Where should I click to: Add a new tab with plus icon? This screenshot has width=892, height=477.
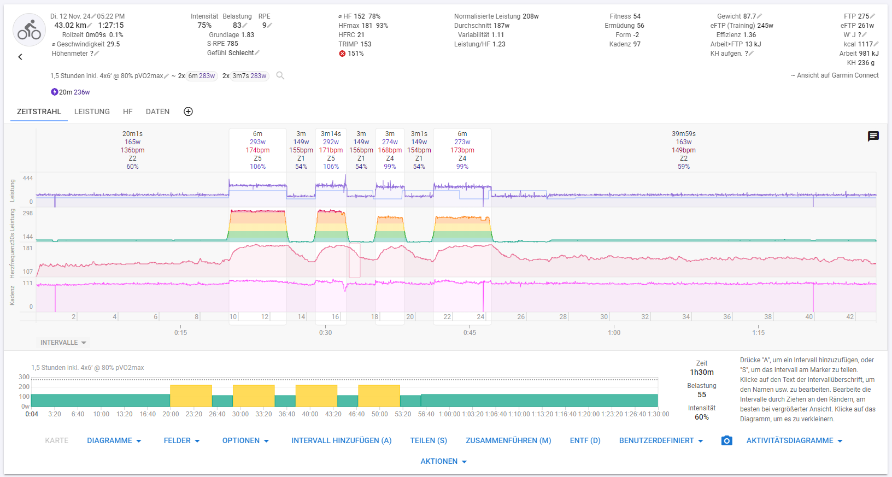pyautogui.click(x=188, y=111)
